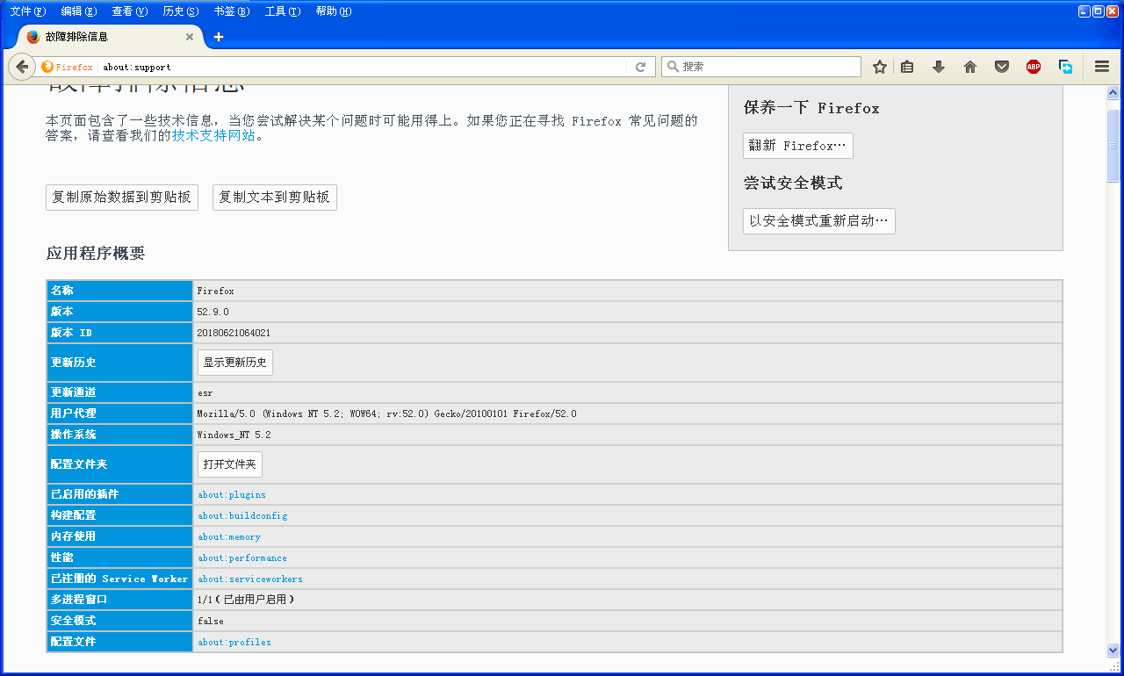Click 打开文件夹 button
This screenshot has width=1124, height=676.
[x=230, y=464]
